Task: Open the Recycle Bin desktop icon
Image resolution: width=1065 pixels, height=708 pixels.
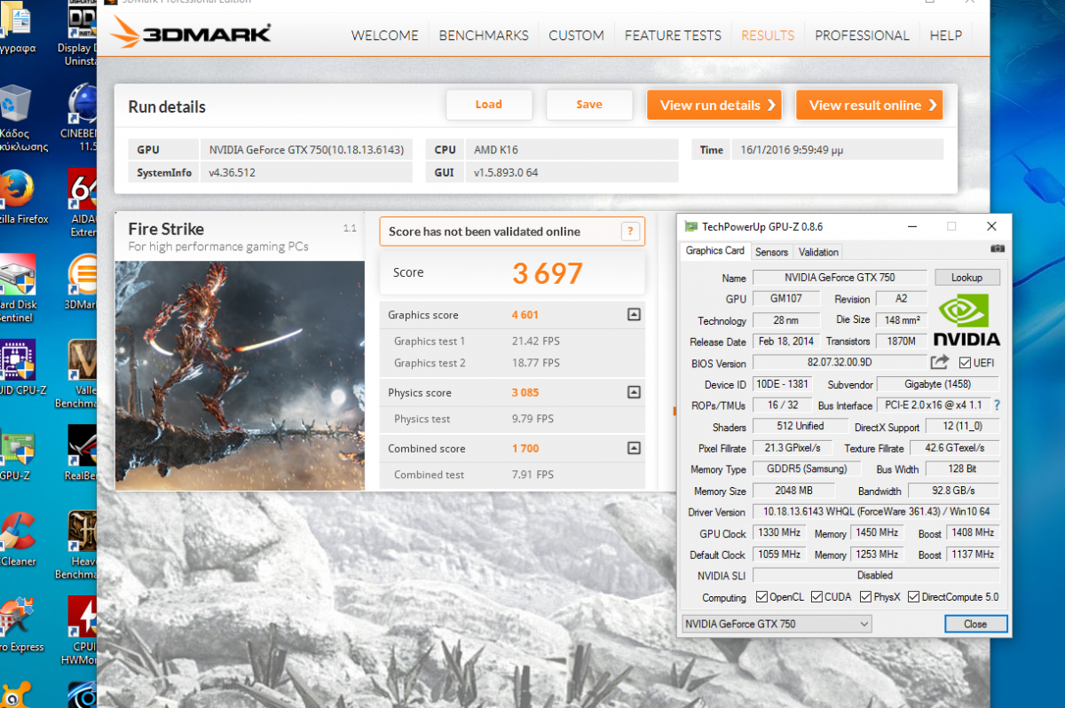Action: coord(15,117)
